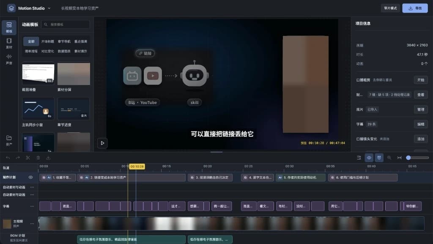Click the yellow 00:10:28 playhead marker
This screenshot has height=244, width=433.
pyautogui.click(x=137, y=167)
